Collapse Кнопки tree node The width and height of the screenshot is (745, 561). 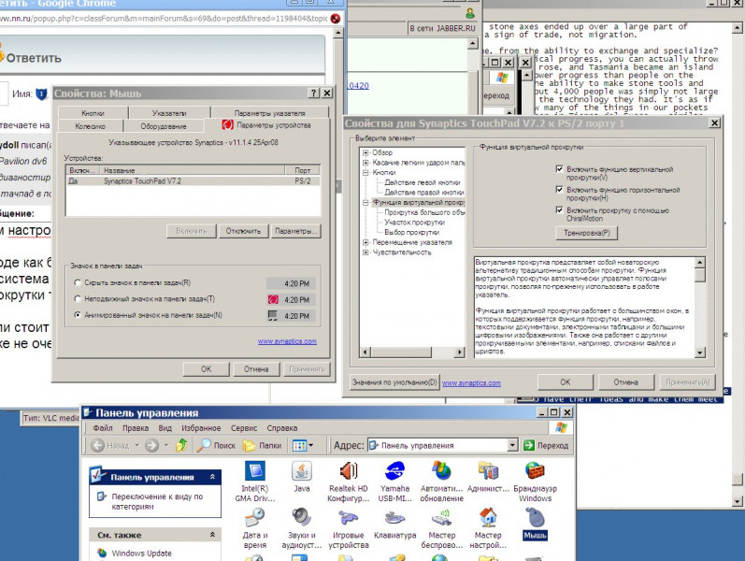click(x=365, y=173)
